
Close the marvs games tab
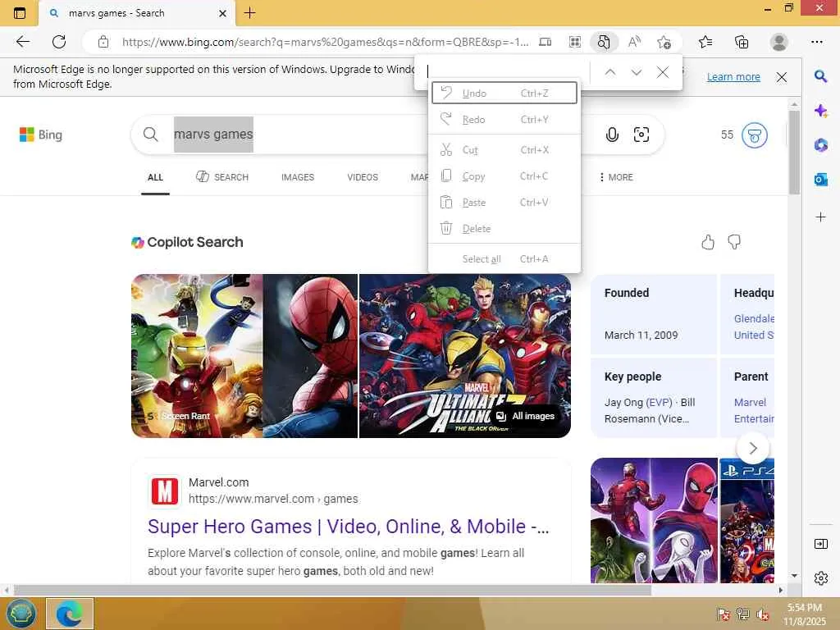(223, 13)
